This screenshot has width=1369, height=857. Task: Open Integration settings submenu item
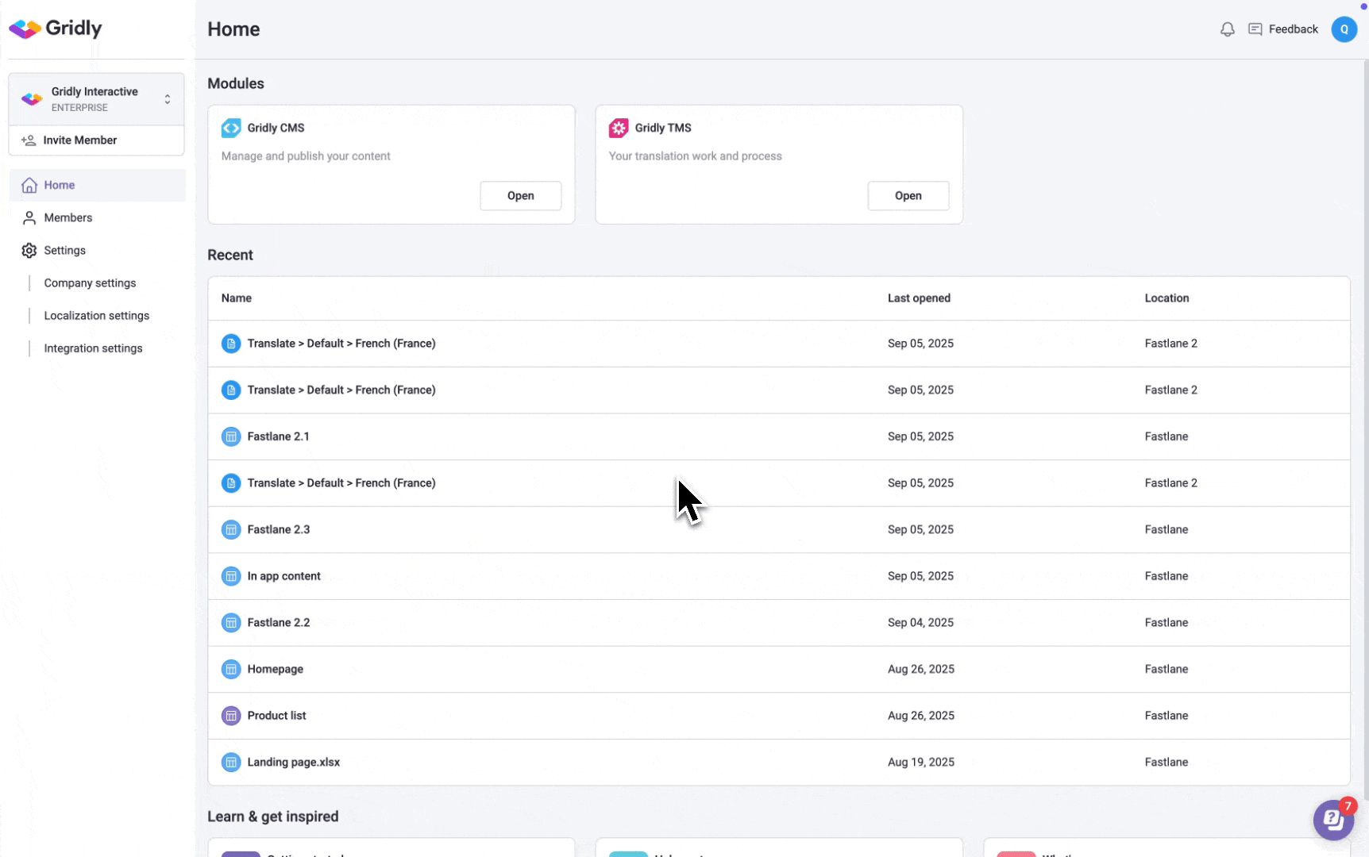(x=93, y=348)
